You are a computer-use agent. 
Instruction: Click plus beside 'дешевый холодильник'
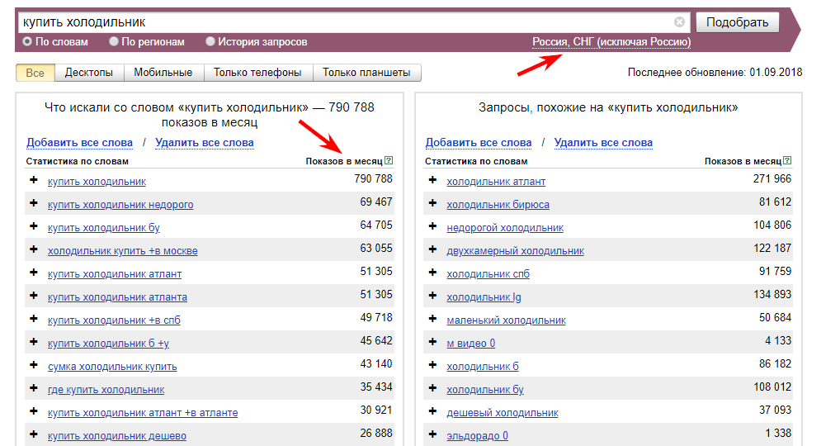433,410
